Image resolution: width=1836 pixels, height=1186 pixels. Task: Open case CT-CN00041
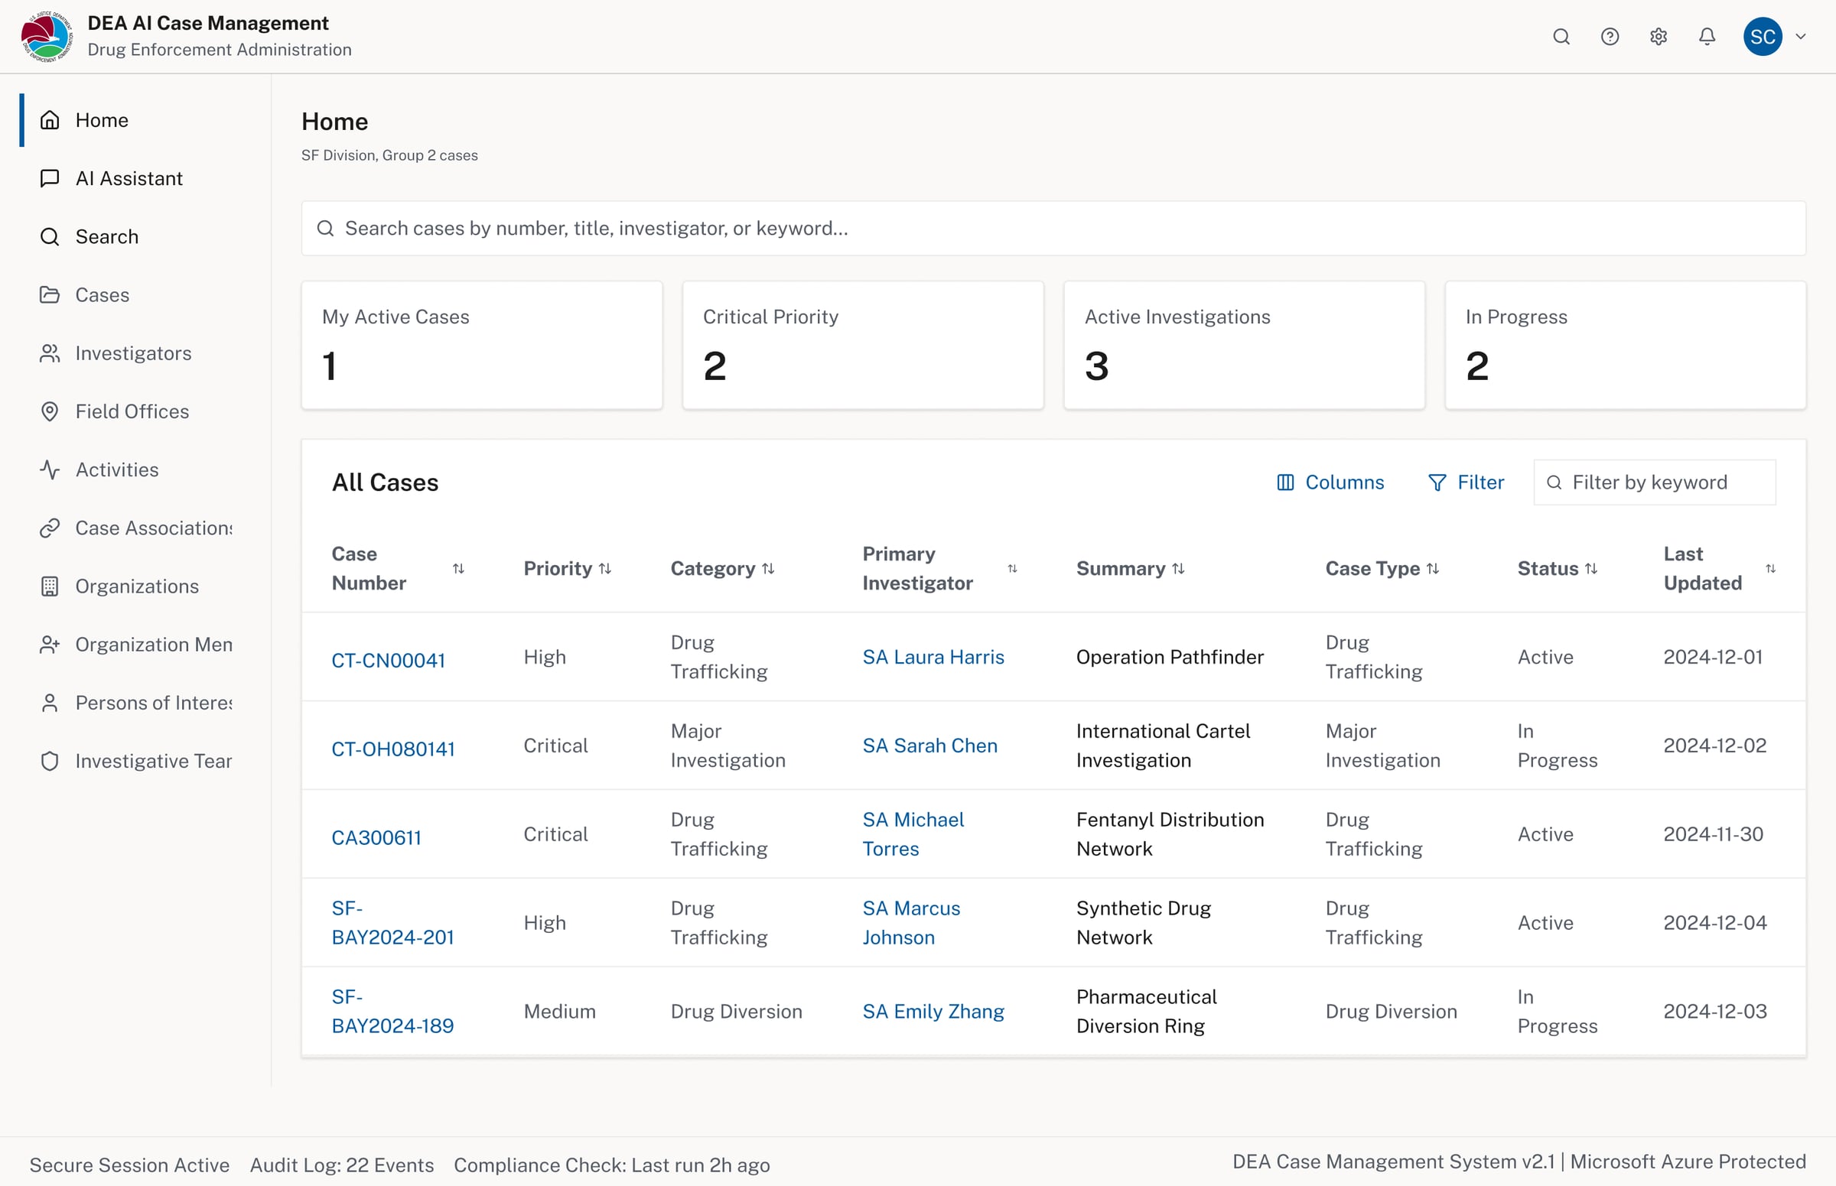(389, 659)
